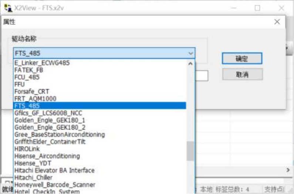Click the X2View app icon in title bar
Image resolution: width=294 pixels, height=194 pixels.
8,8
